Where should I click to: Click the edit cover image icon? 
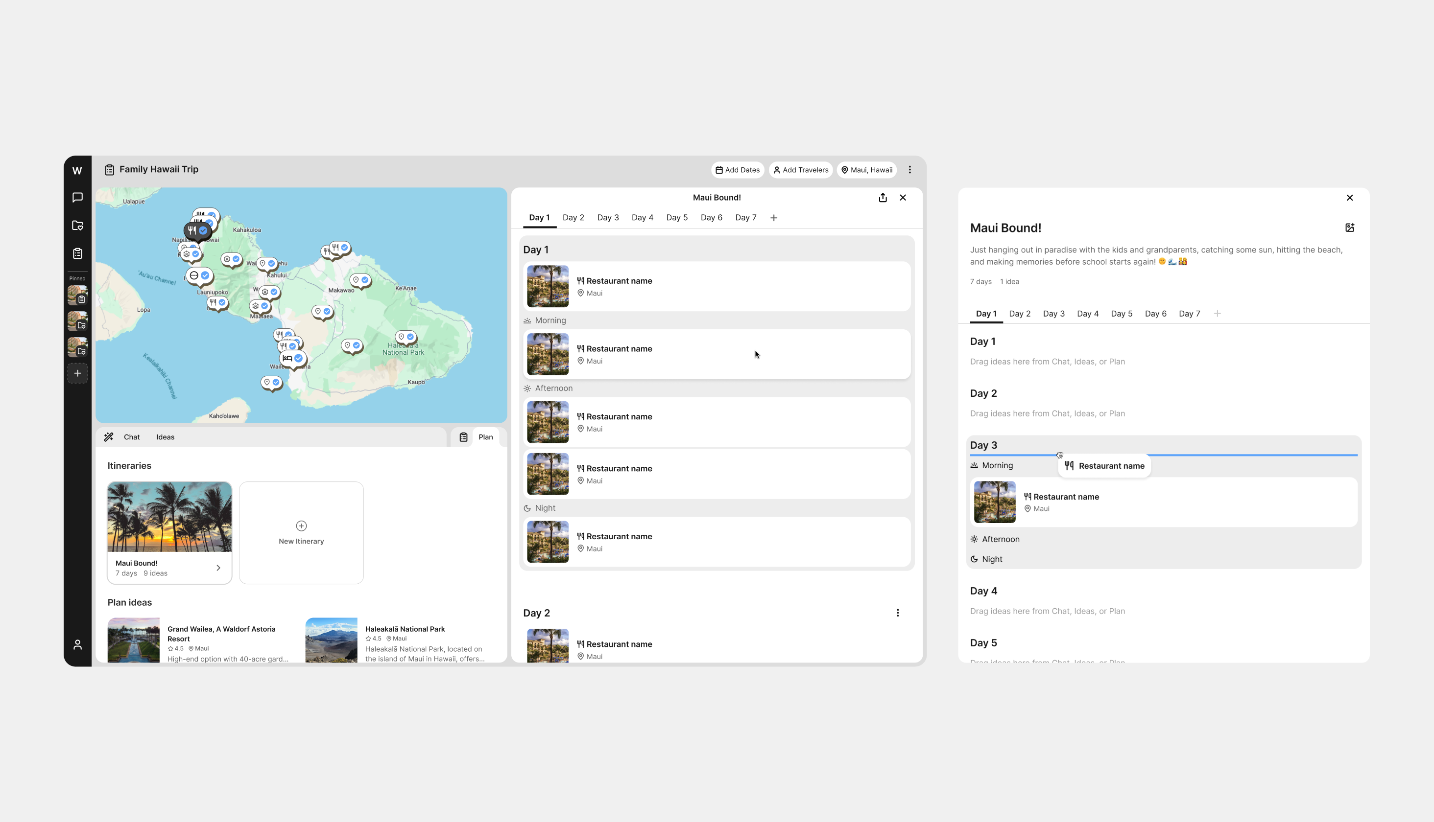(1349, 228)
